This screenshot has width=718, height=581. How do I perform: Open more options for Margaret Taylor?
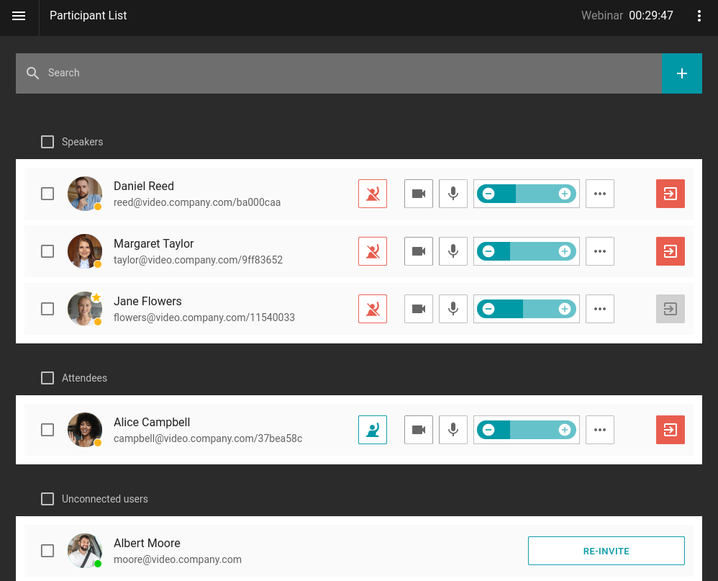[599, 251]
